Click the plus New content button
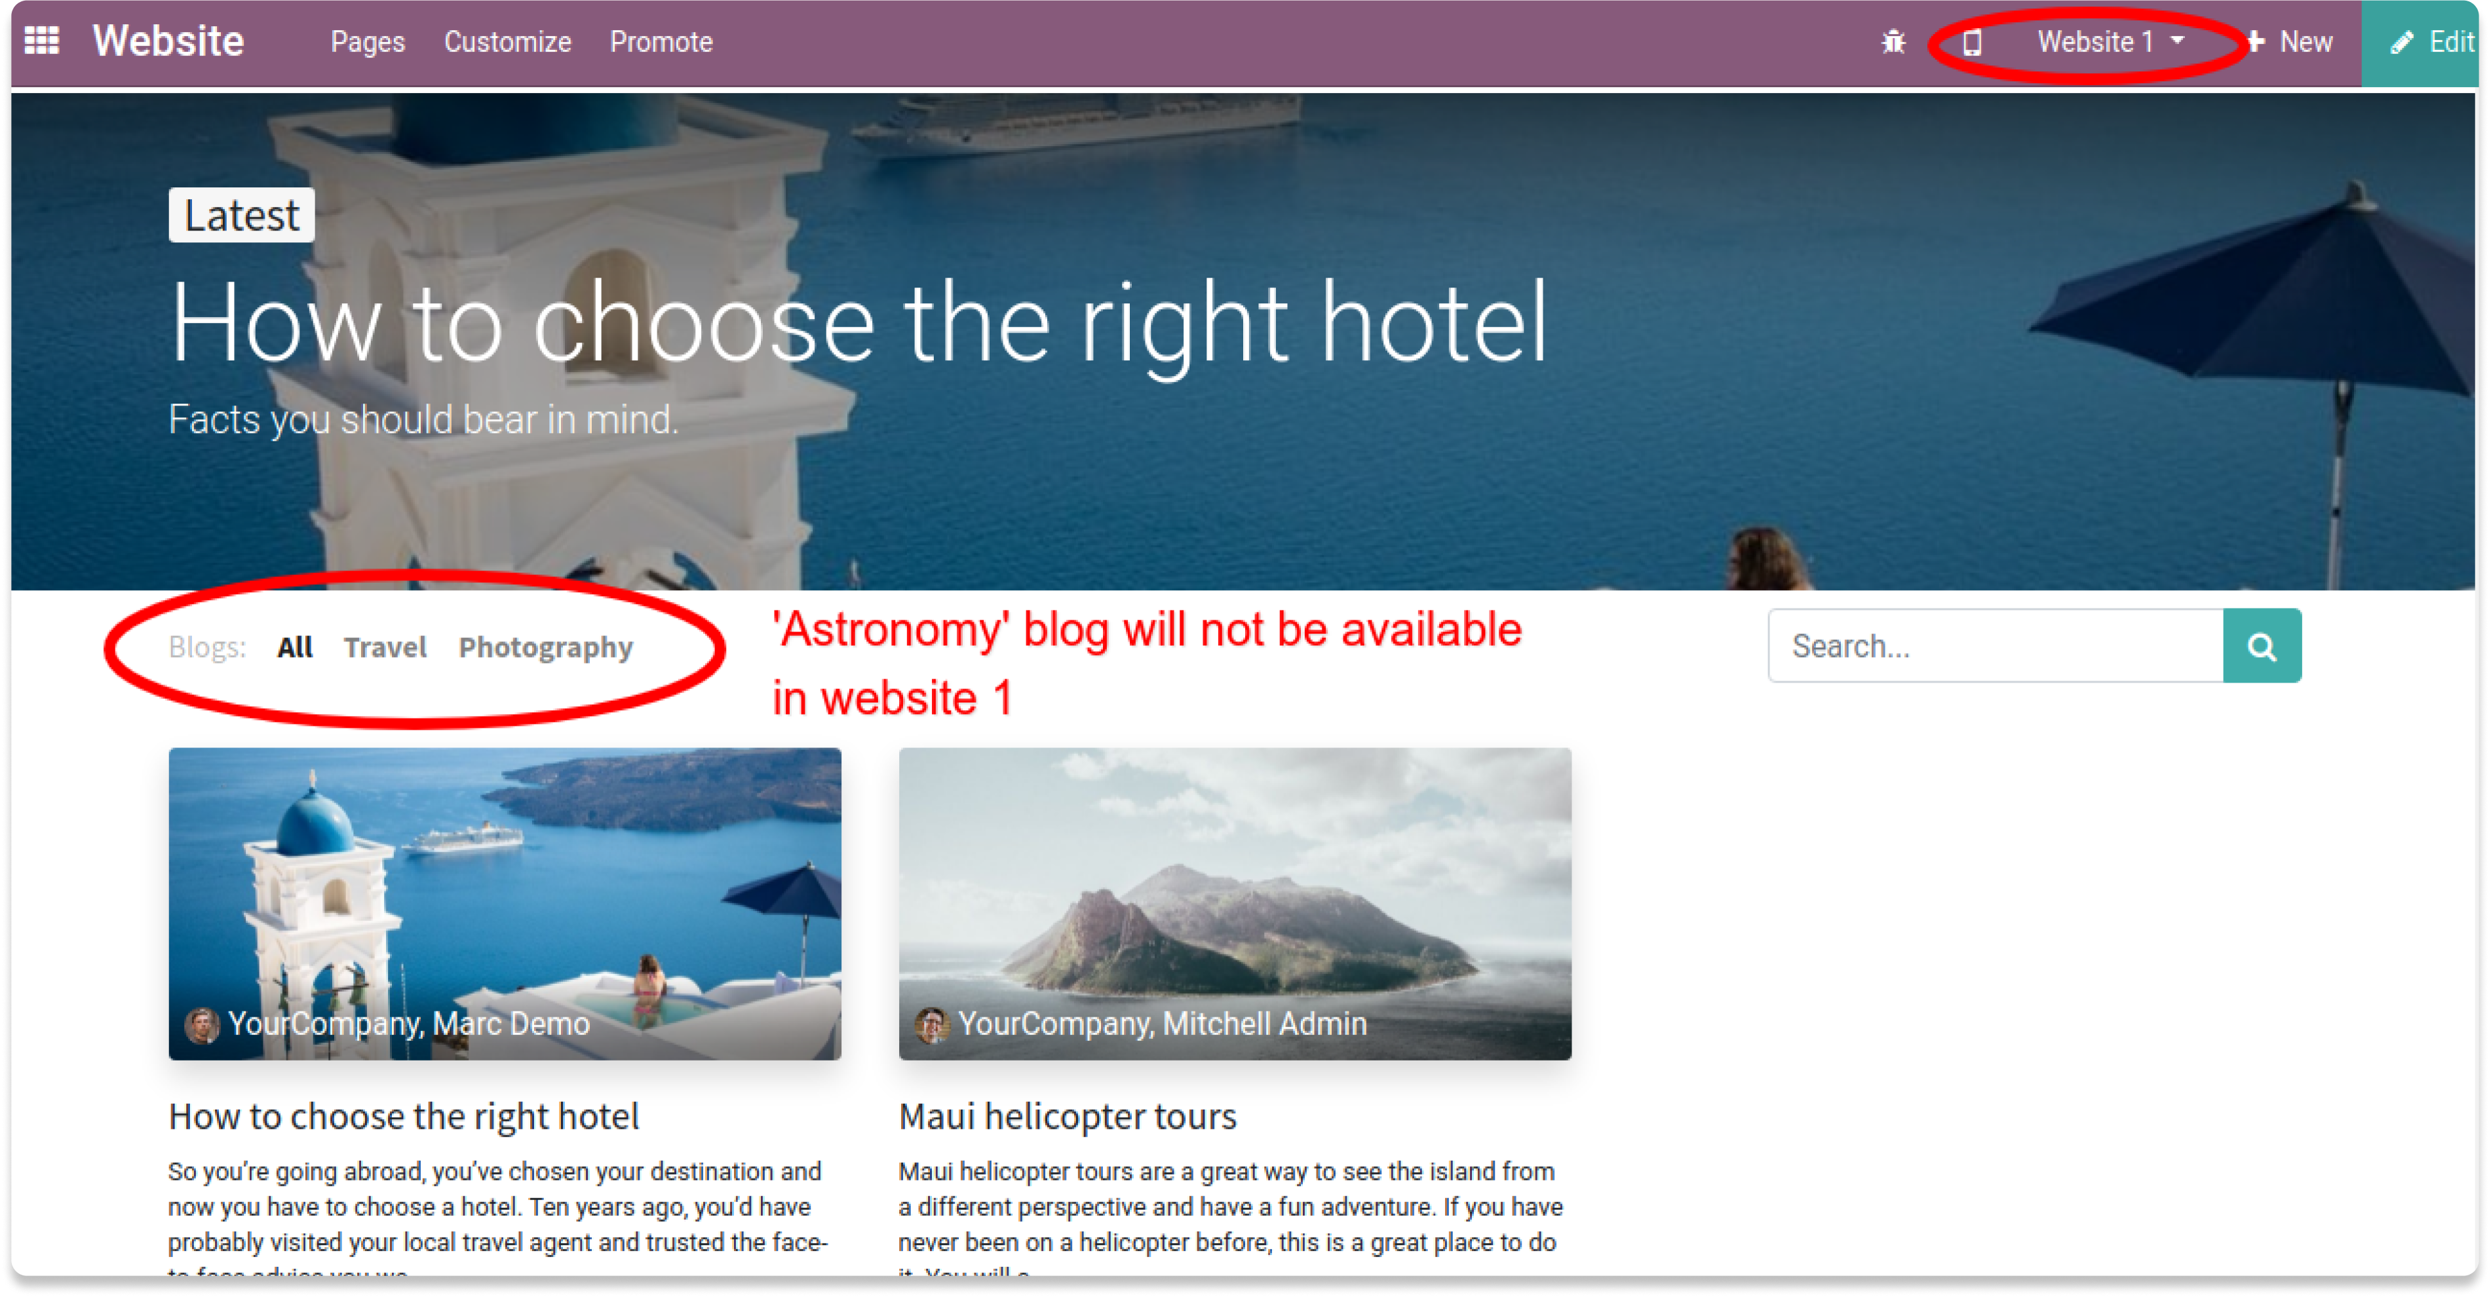The height and width of the screenshot is (1297, 2489). click(x=2290, y=41)
